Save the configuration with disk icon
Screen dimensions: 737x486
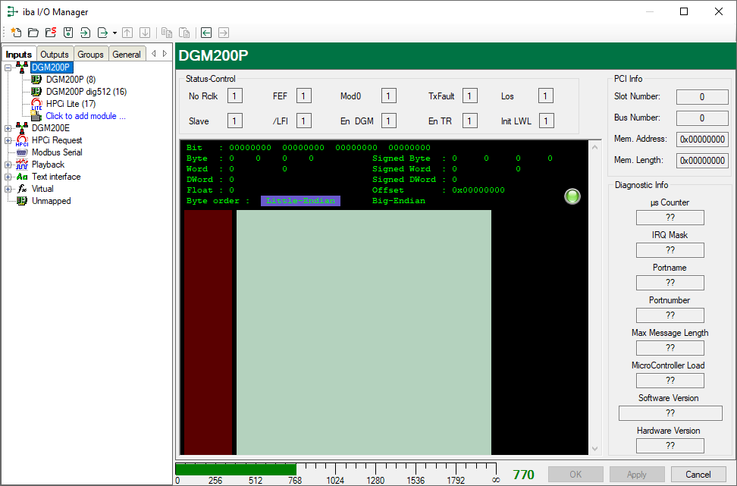(x=68, y=33)
